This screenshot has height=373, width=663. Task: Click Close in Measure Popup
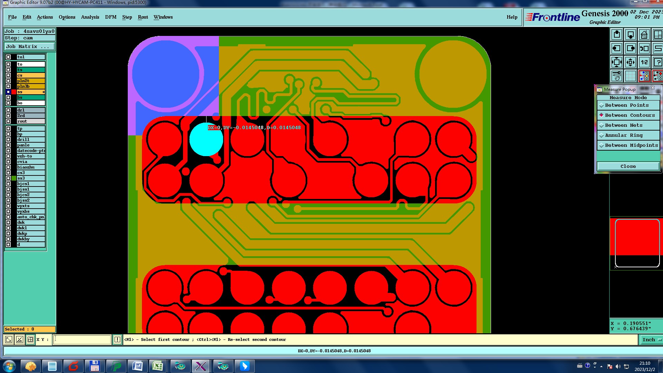(x=628, y=166)
